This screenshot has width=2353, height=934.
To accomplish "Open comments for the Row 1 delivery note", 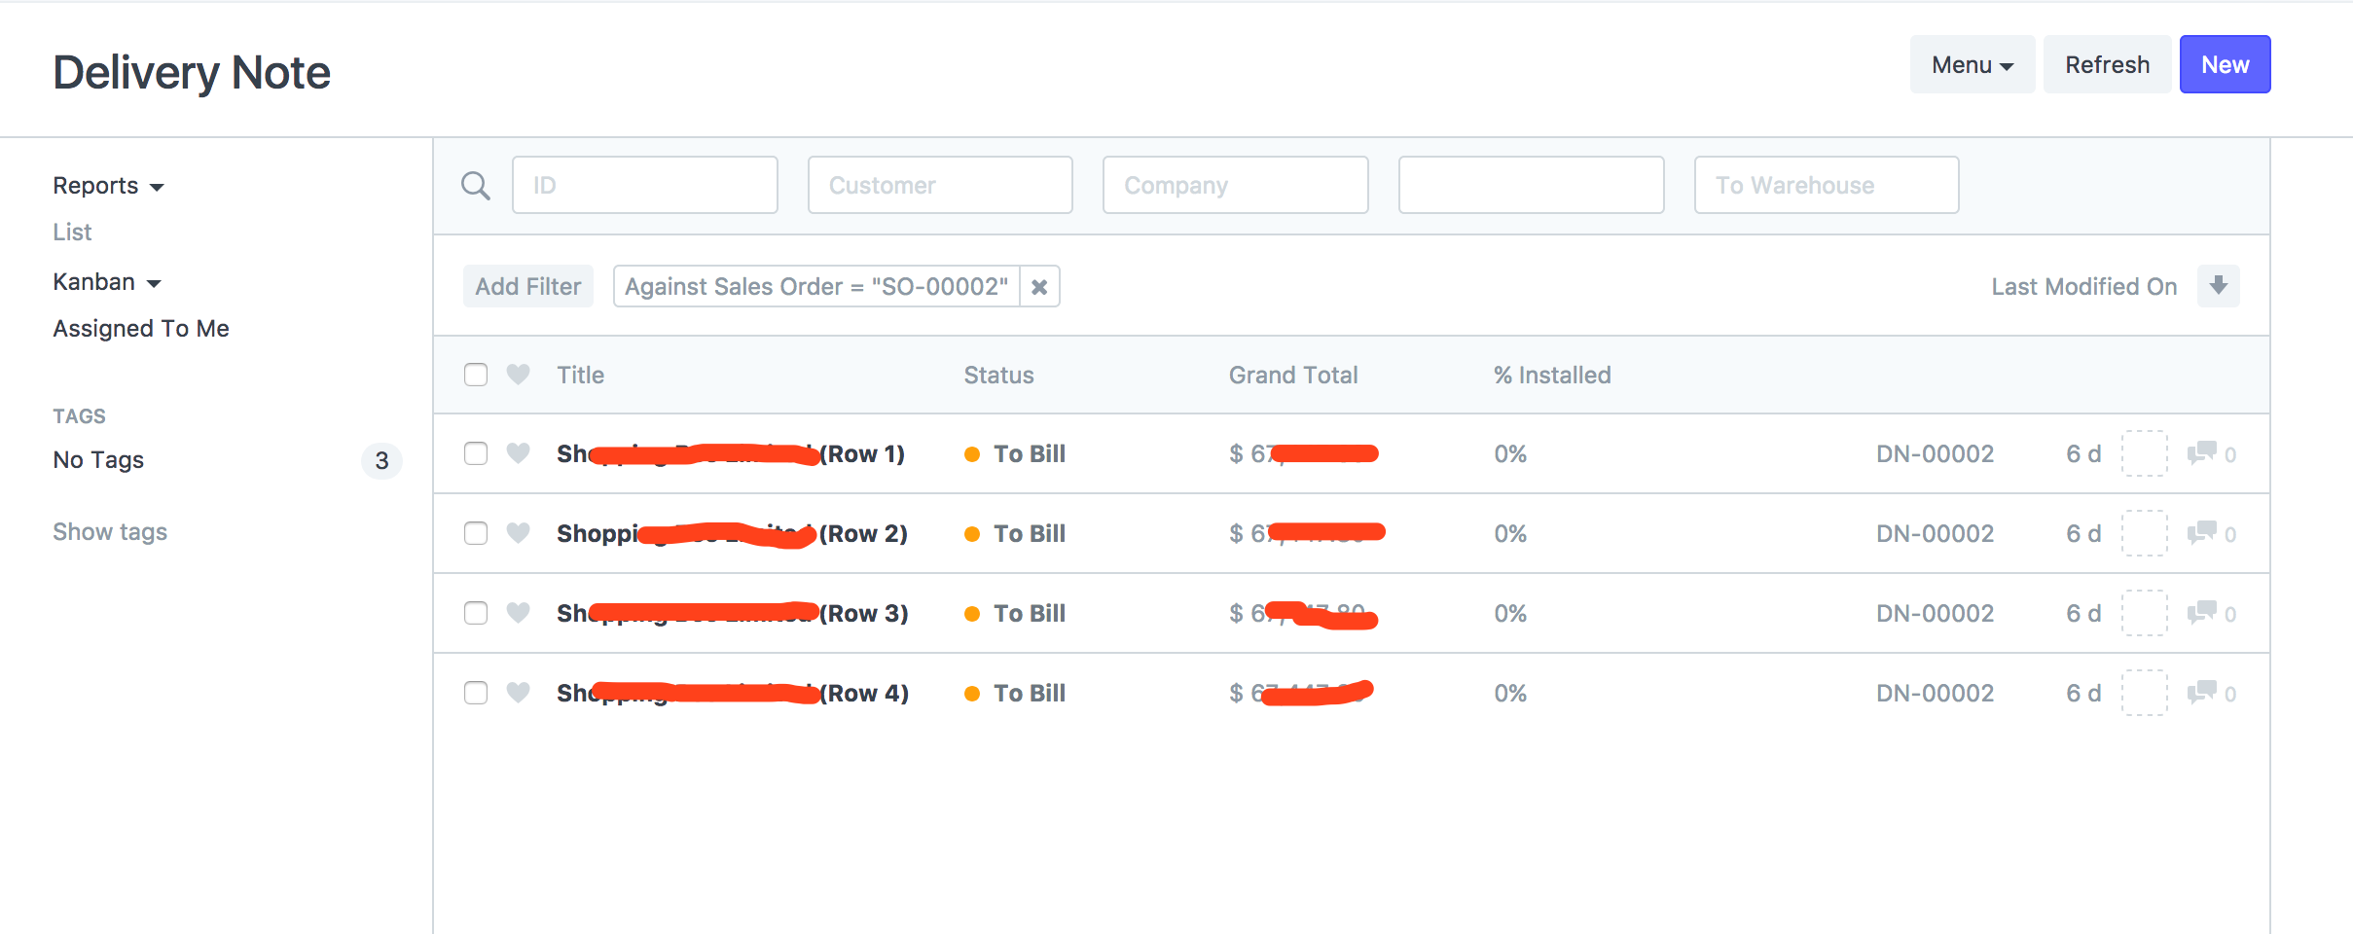I will (x=2200, y=453).
